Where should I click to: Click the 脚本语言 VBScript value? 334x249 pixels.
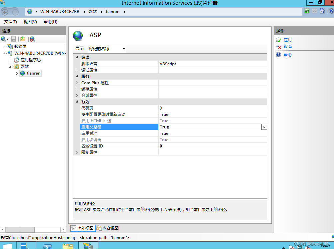point(213,64)
